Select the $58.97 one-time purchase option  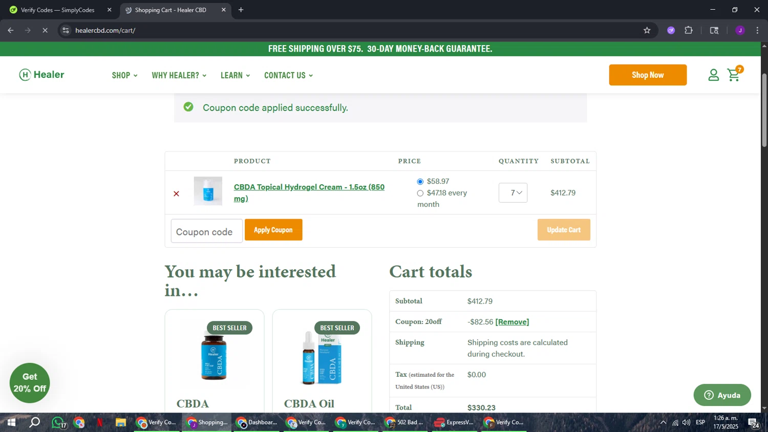[x=420, y=182]
